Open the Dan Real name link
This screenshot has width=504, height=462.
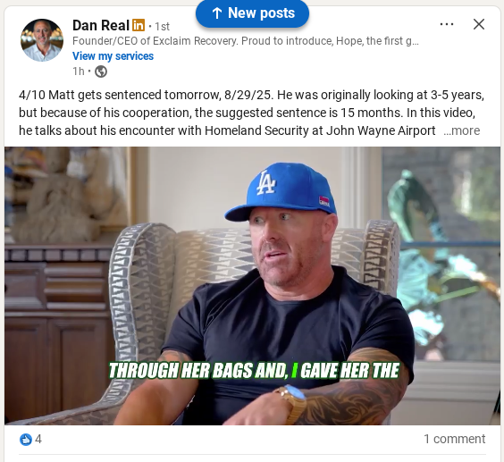click(101, 25)
